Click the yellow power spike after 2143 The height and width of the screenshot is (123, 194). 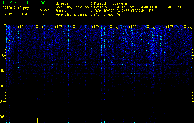click(68, 121)
